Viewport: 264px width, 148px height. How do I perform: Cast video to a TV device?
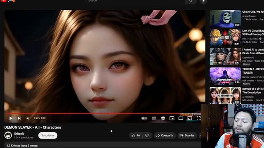tap(190, 118)
